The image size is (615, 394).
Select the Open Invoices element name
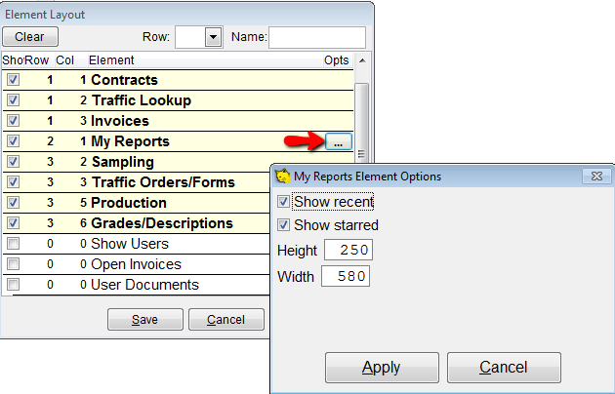point(136,264)
